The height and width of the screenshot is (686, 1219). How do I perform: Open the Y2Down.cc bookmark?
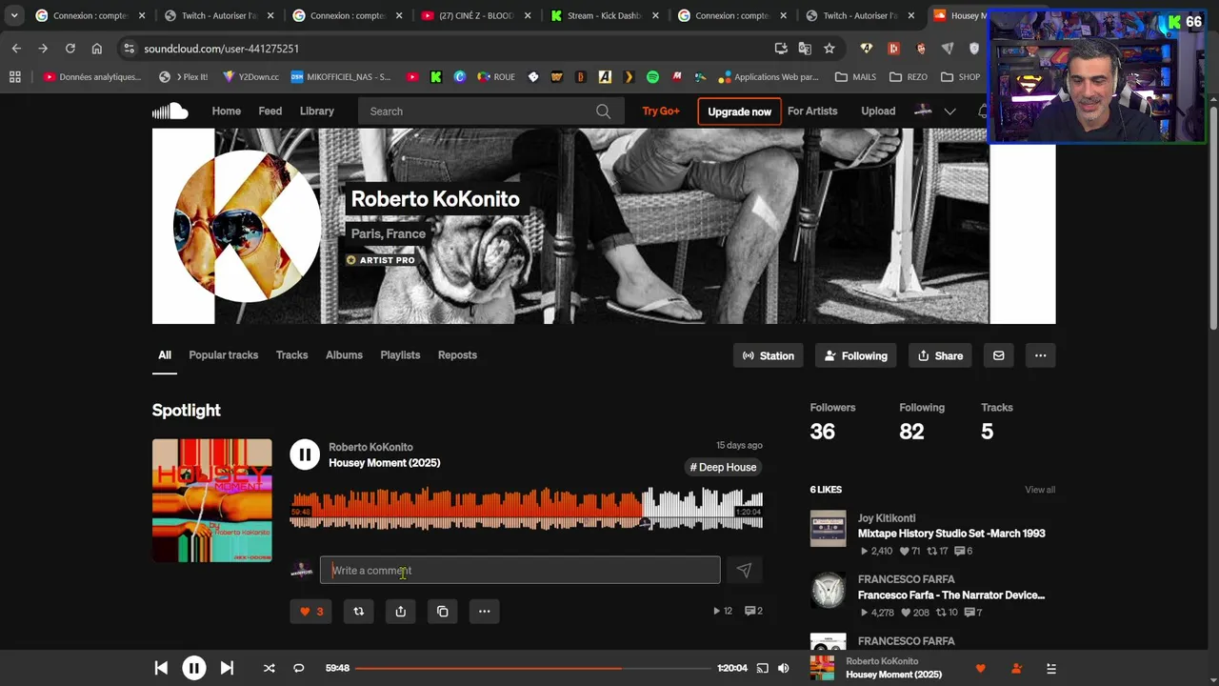[x=250, y=77]
